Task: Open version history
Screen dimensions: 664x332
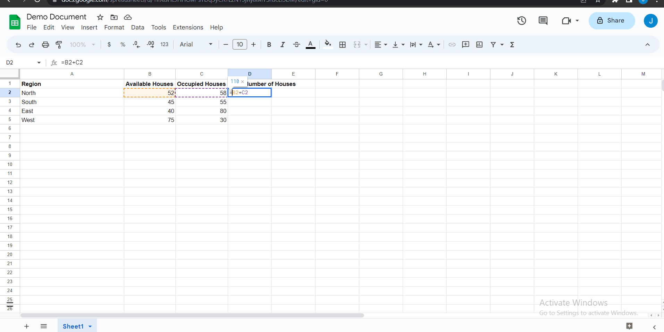Action: pyautogui.click(x=522, y=20)
